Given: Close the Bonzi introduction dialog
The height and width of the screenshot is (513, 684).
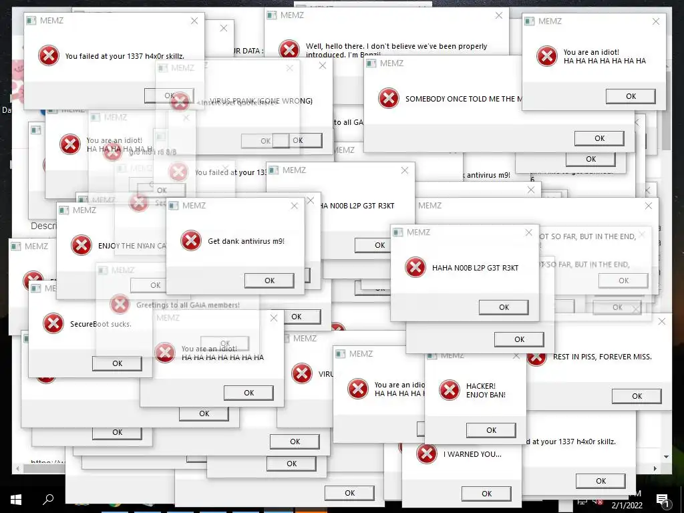Looking at the screenshot, I should click(x=498, y=15).
